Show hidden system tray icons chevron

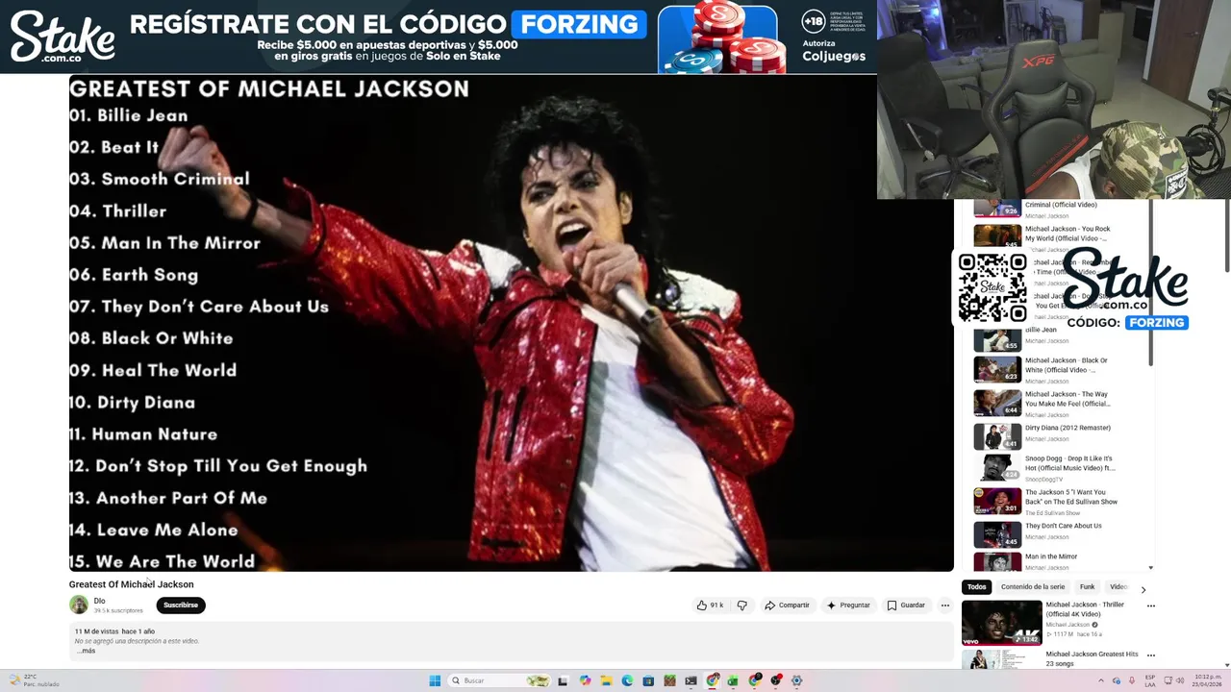click(x=1101, y=680)
